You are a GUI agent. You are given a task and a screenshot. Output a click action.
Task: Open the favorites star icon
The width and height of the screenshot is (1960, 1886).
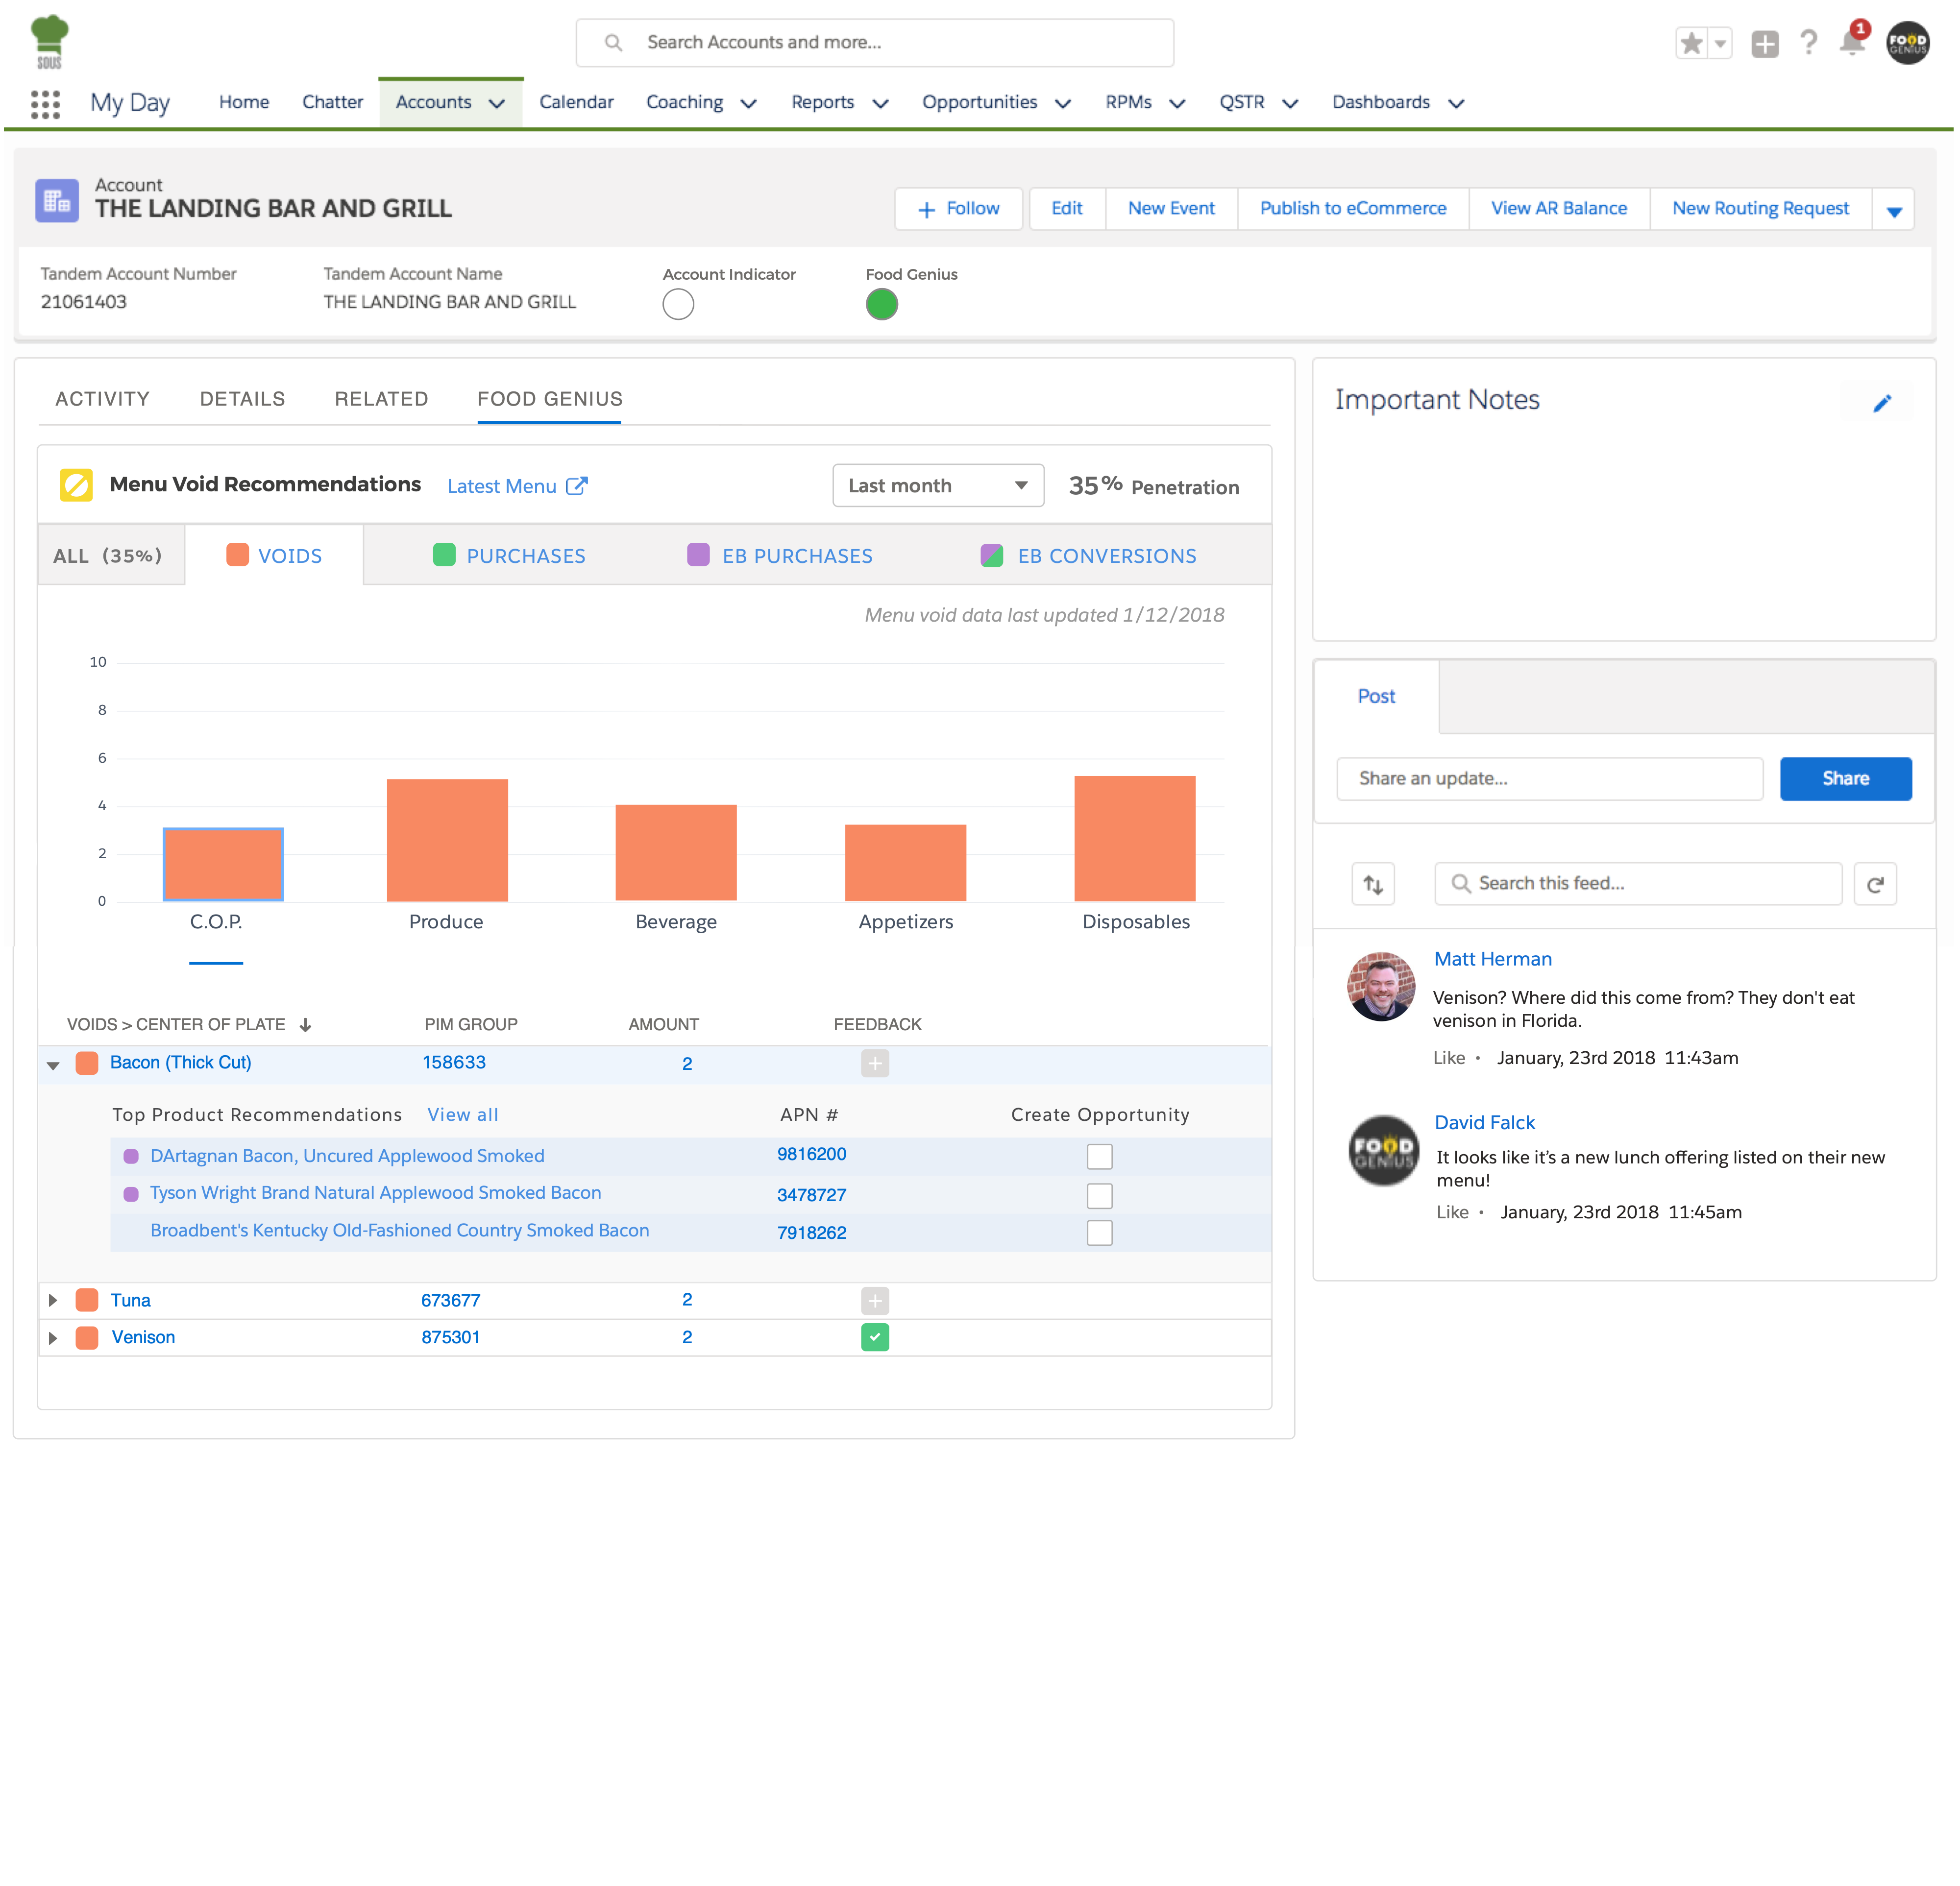pyautogui.click(x=1691, y=43)
